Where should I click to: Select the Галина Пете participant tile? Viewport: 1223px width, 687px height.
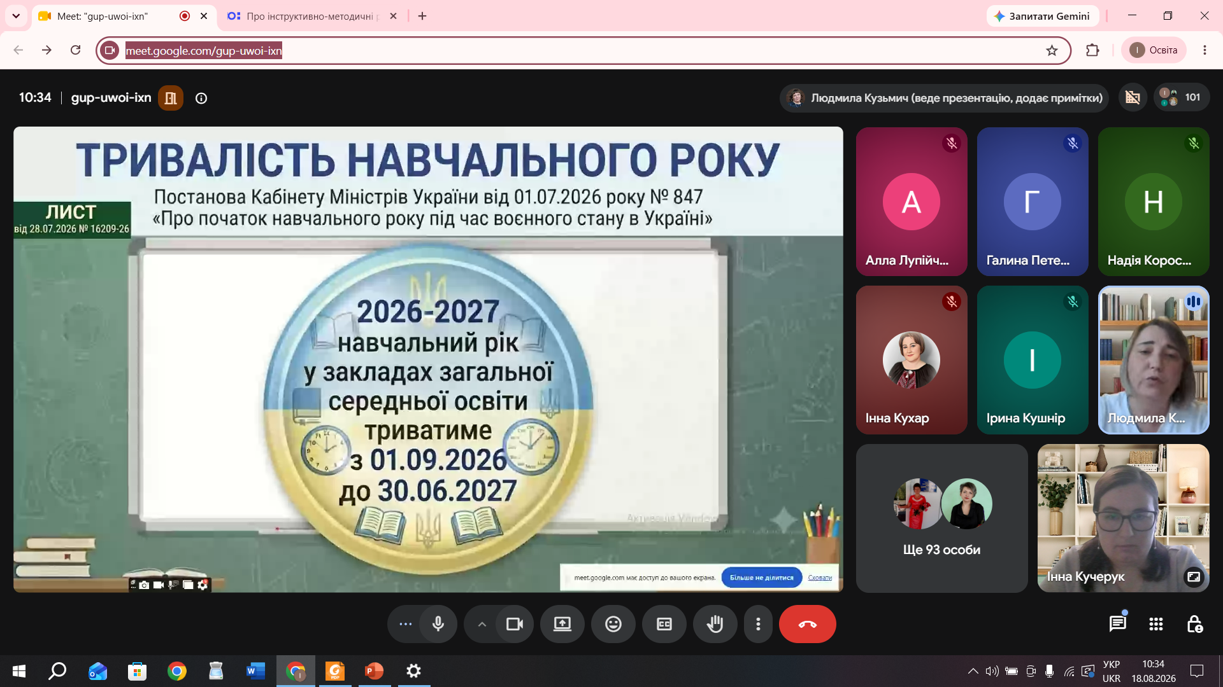tap(1033, 202)
